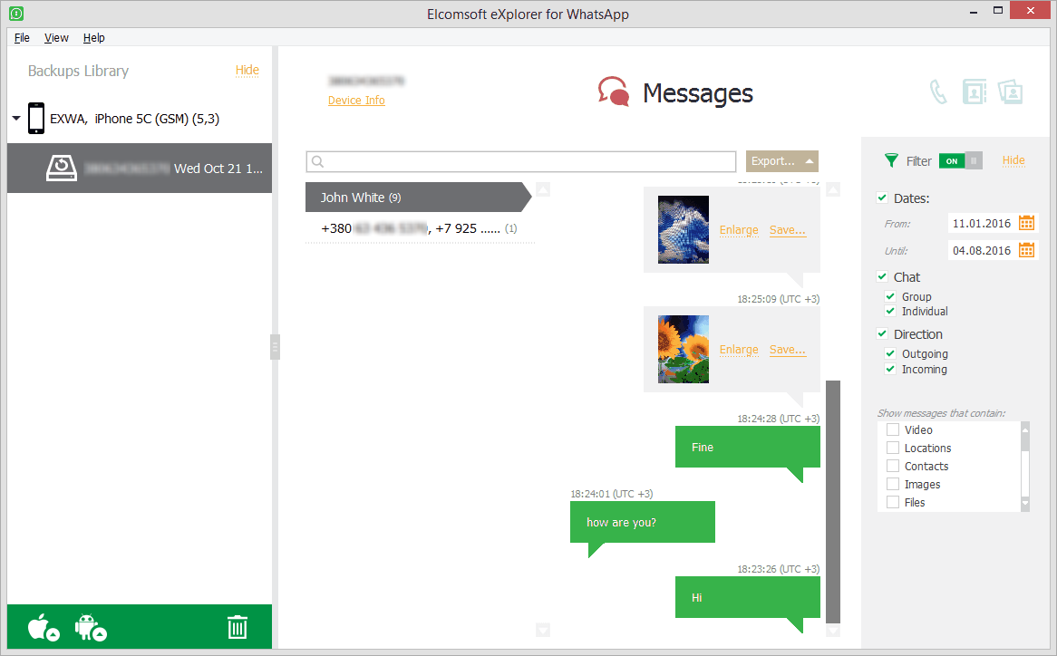Check the Images filter checkbox
Image resolution: width=1057 pixels, height=656 pixels.
pos(893,484)
